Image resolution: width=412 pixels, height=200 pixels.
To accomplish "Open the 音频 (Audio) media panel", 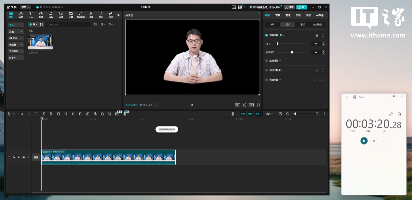I will point(21,15).
